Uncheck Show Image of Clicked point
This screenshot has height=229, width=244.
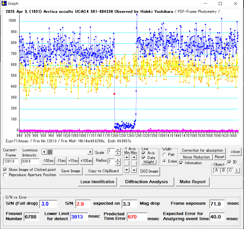(5, 170)
